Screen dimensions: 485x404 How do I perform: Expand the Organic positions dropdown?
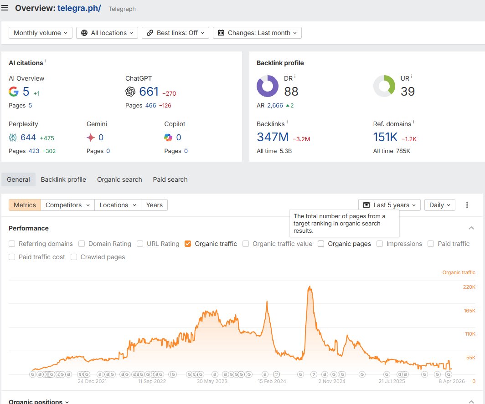point(39,402)
